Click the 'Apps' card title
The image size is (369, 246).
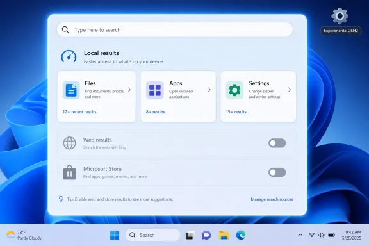tap(176, 83)
